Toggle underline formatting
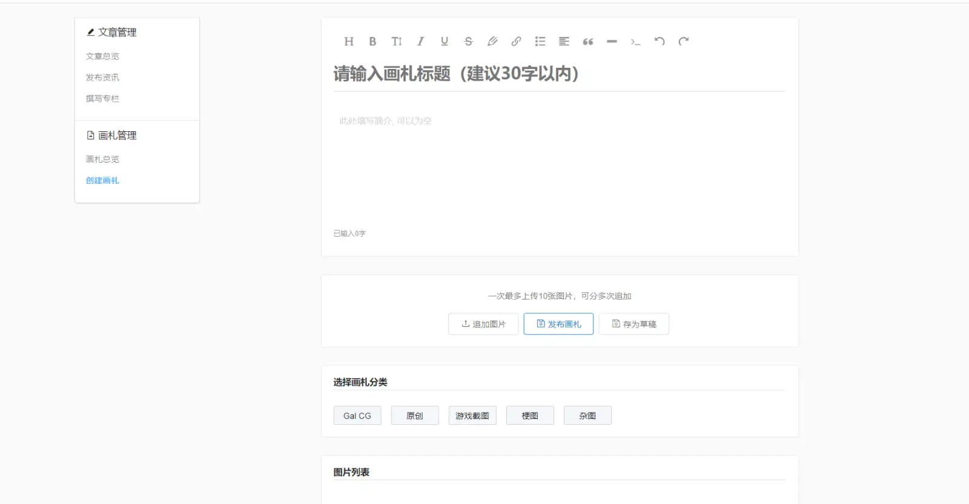The image size is (969, 504). point(445,42)
